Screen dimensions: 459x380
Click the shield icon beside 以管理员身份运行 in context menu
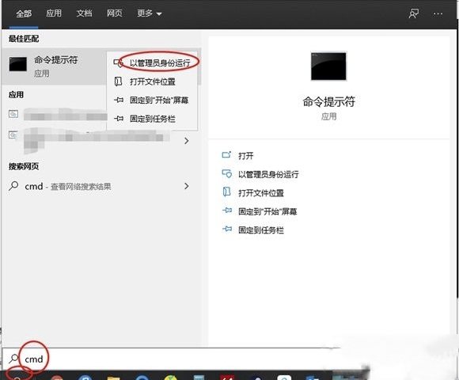click(118, 63)
